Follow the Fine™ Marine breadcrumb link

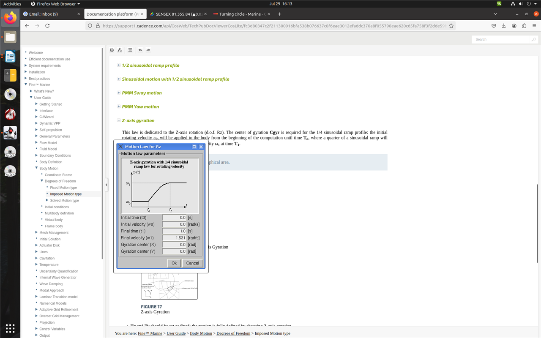150,333
